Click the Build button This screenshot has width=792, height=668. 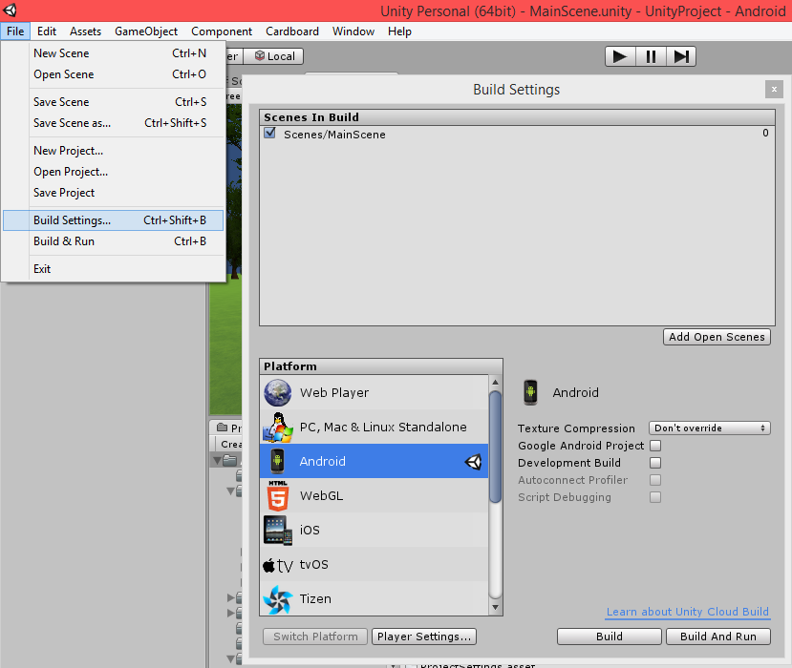tap(610, 637)
